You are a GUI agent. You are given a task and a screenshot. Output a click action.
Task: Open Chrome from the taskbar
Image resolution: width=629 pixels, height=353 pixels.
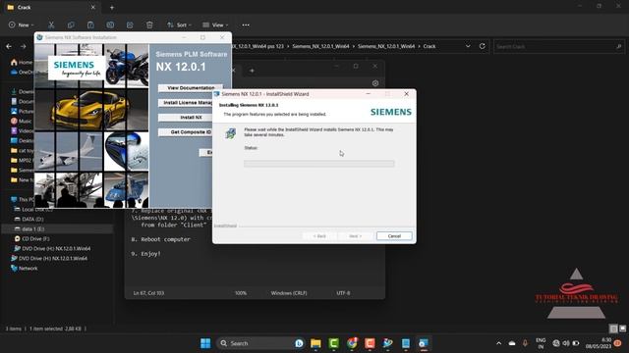pyautogui.click(x=352, y=343)
